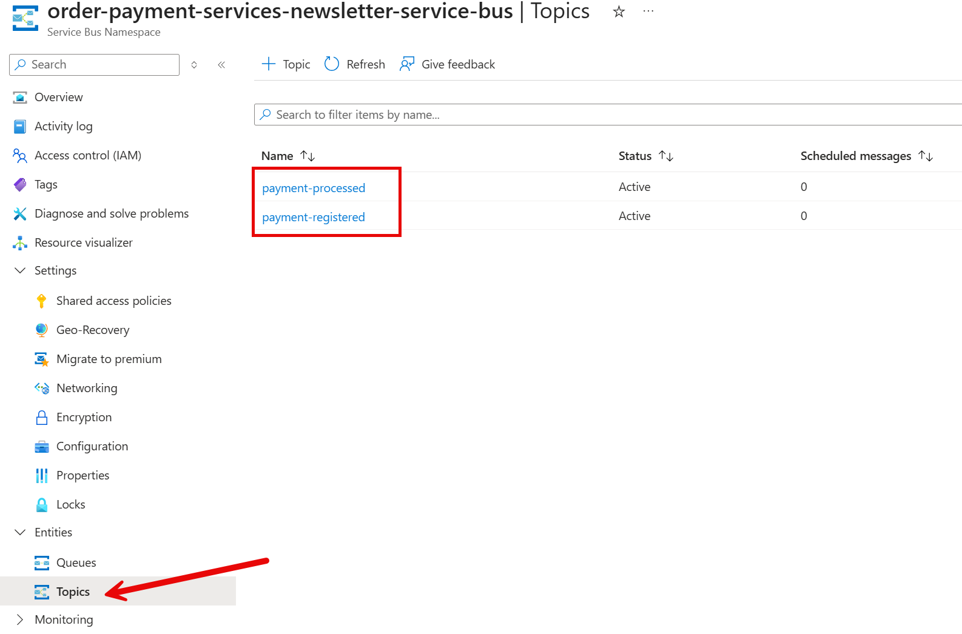Screen dimensions: 962x634
Task: Open the payment-registered topic link
Action: pyautogui.click(x=314, y=218)
